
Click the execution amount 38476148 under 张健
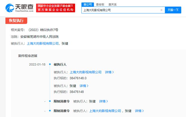[x=77, y=92]
